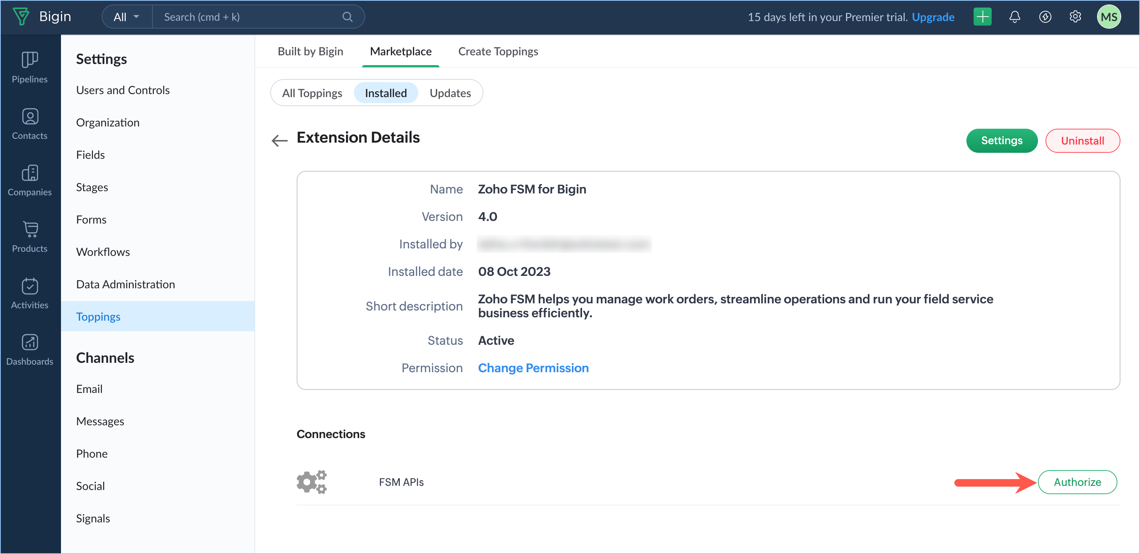
Task: Open the MS profile avatar
Action: (x=1109, y=17)
